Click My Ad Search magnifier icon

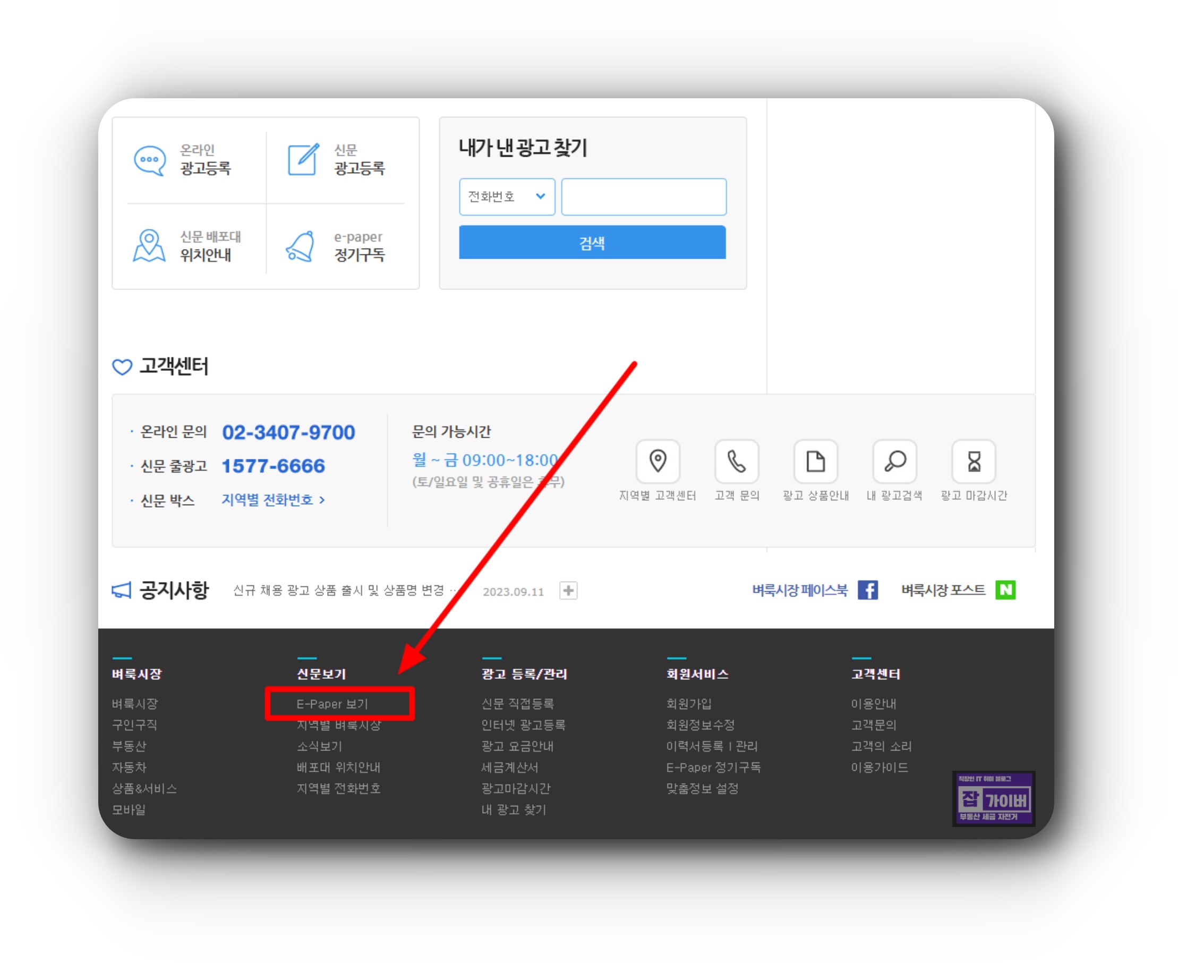894,462
